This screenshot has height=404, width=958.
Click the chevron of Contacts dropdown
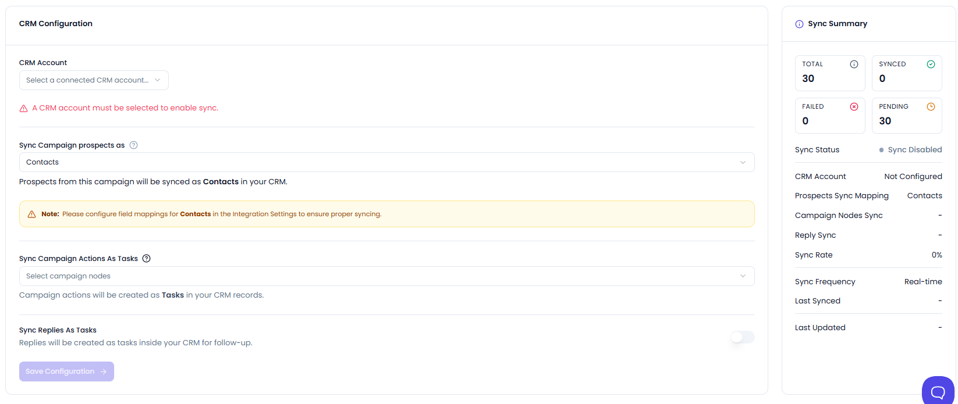point(743,162)
